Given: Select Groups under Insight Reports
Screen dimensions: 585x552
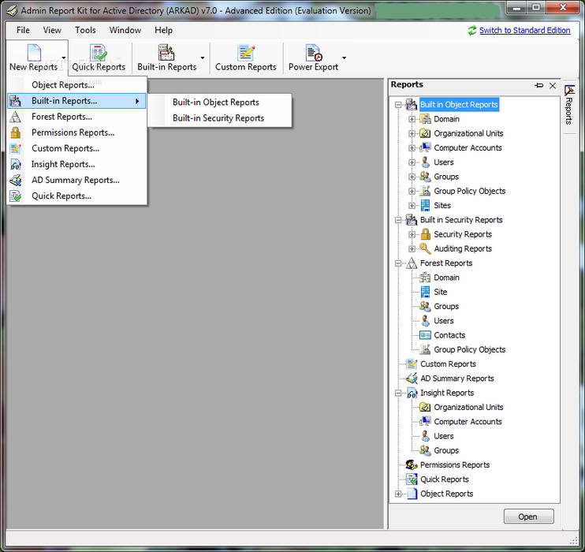Looking at the screenshot, I should tap(446, 450).
